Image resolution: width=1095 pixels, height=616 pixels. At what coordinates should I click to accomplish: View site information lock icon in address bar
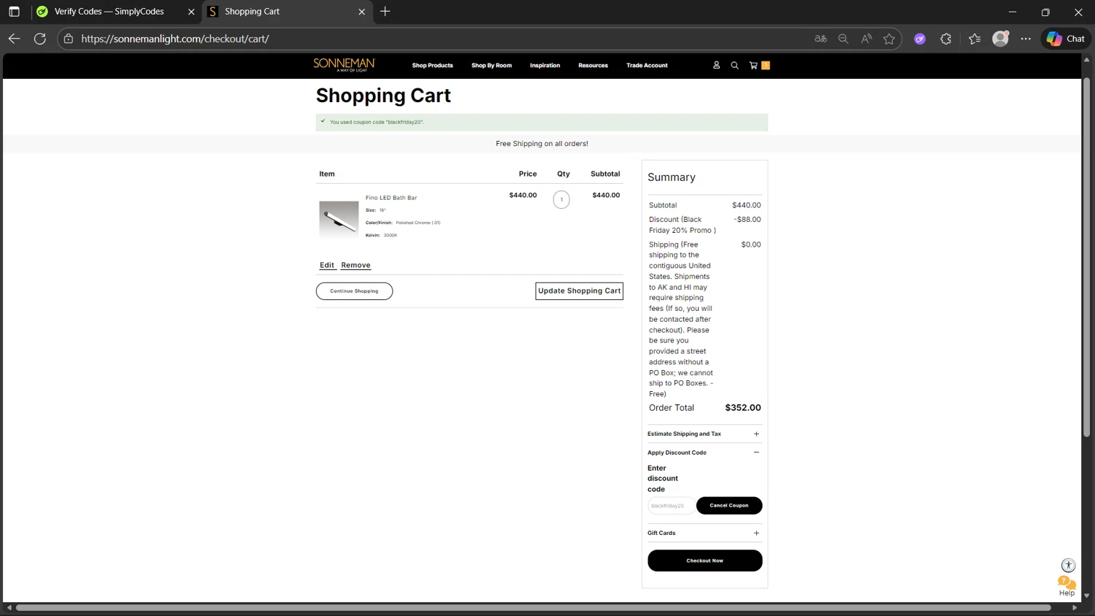click(x=69, y=39)
